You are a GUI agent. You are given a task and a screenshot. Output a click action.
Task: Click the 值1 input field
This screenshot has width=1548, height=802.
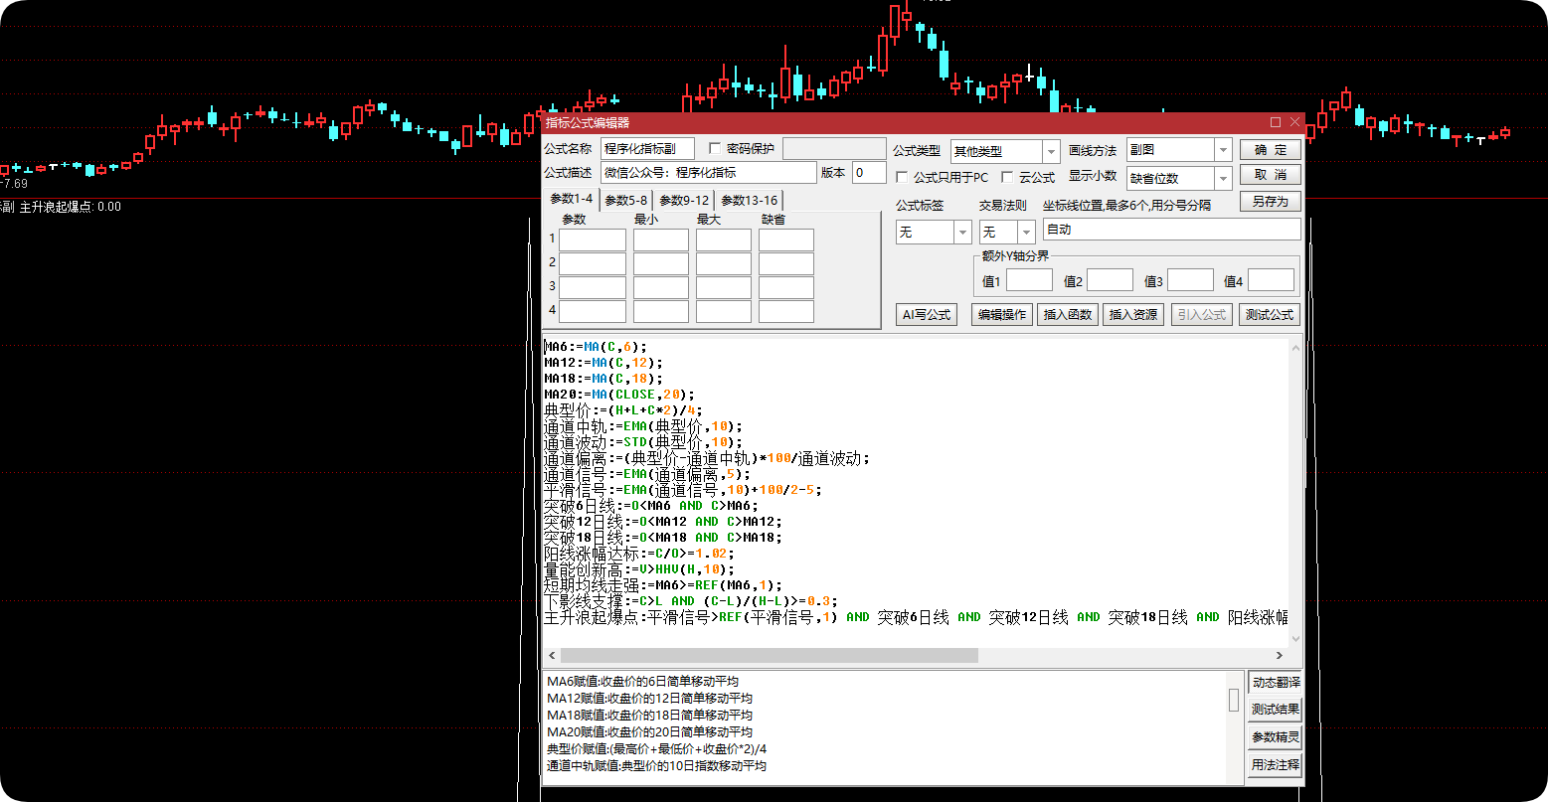(1028, 280)
